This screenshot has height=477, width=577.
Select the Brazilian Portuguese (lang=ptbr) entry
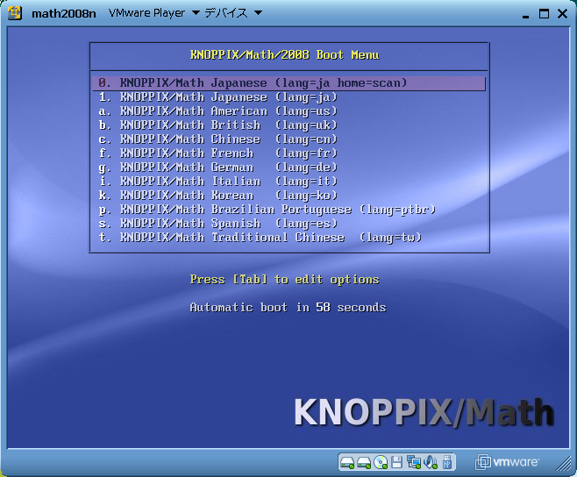289,210
